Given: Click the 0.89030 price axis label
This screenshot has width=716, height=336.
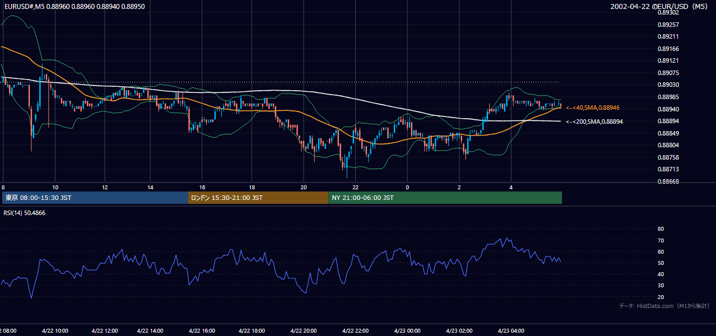Looking at the screenshot, I should point(668,85).
